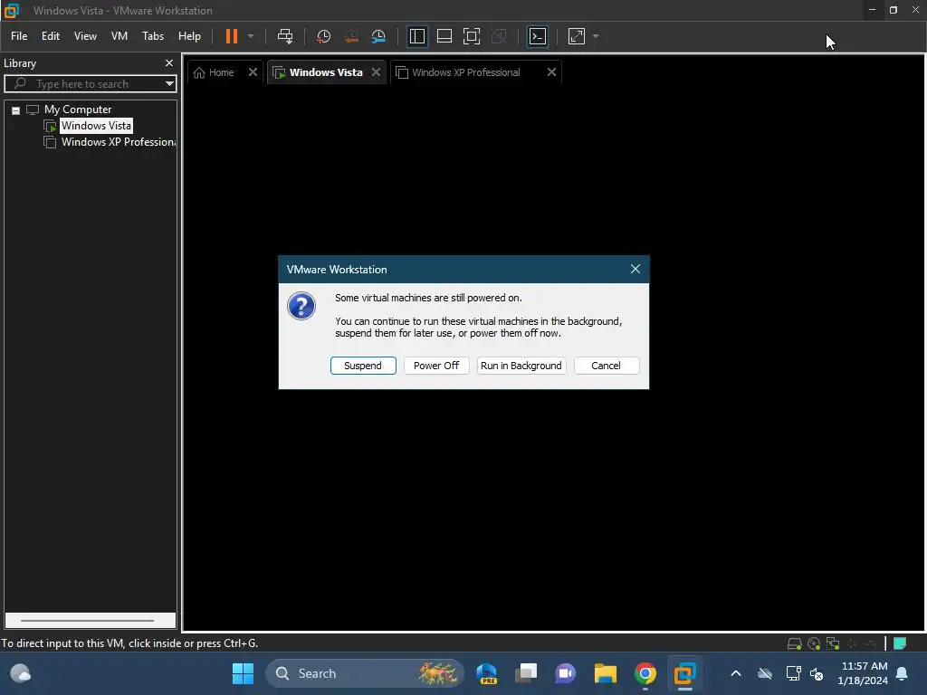Image resolution: width=927 pixels, height=695 pixels.
Task: Open the File menu
Action: click(x=19, y=36)
